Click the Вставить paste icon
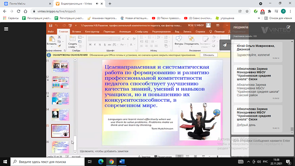 52,39
